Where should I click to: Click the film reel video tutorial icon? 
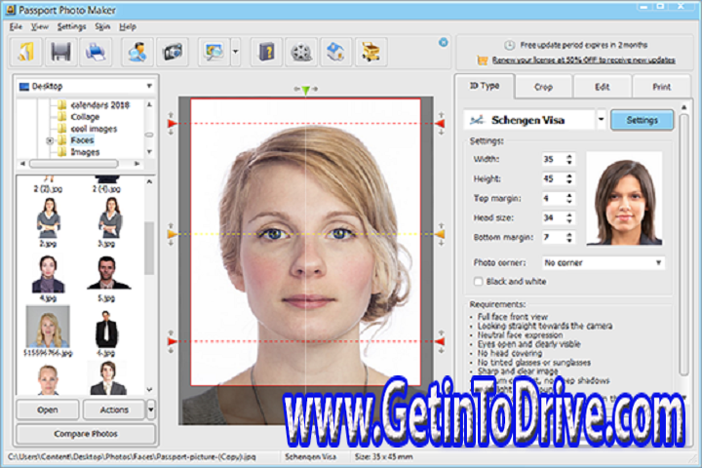pyautogui.click(x=301, y=52)
